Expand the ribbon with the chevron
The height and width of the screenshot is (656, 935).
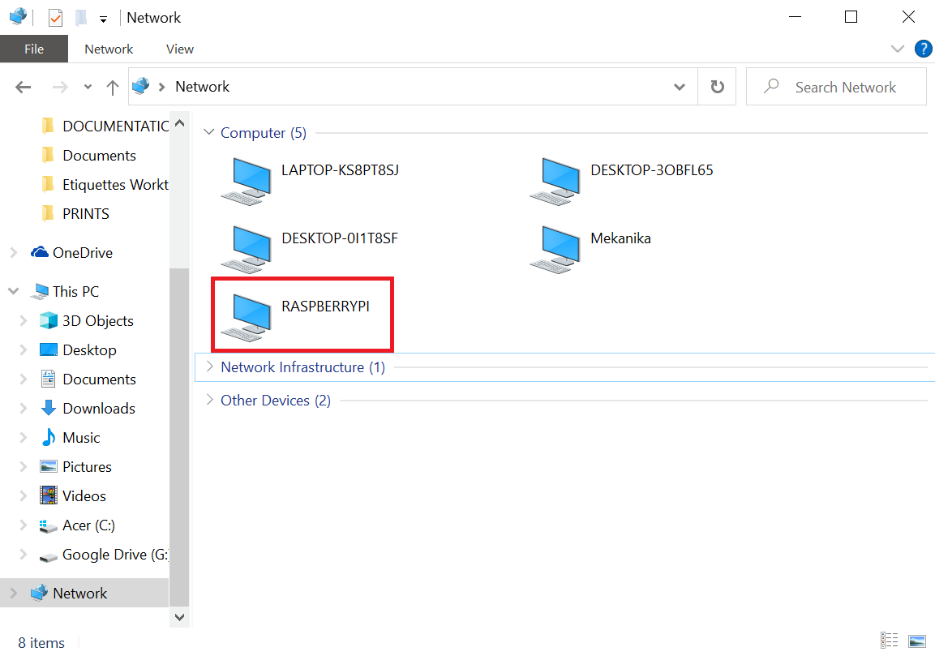[897, 49]
